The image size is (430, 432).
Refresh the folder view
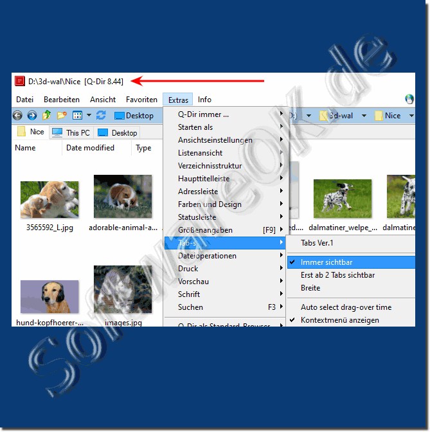click(101, 115)
